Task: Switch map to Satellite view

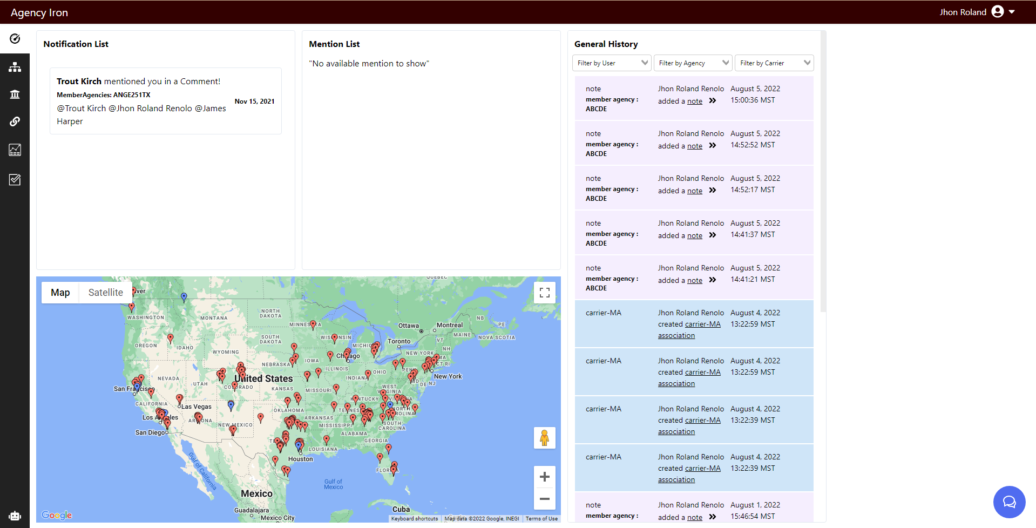Action: tap(105, 293)
